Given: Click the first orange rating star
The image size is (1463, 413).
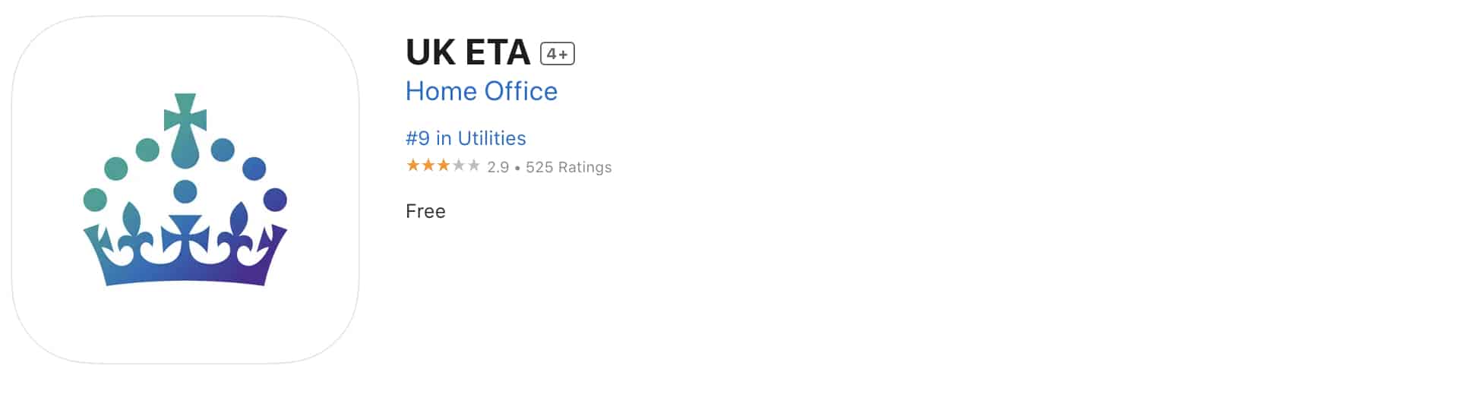Looking at the screenshot, I should point(413,166).
